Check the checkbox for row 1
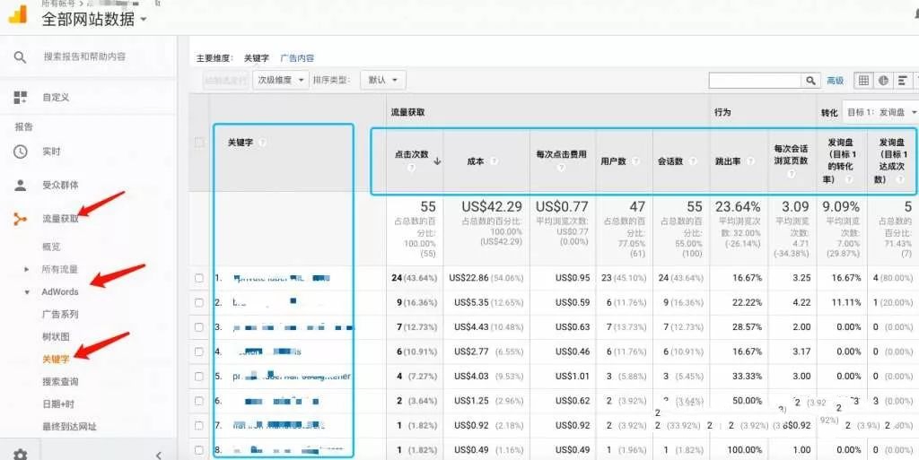This screenshot has width=919, height=460. [199, 278]
